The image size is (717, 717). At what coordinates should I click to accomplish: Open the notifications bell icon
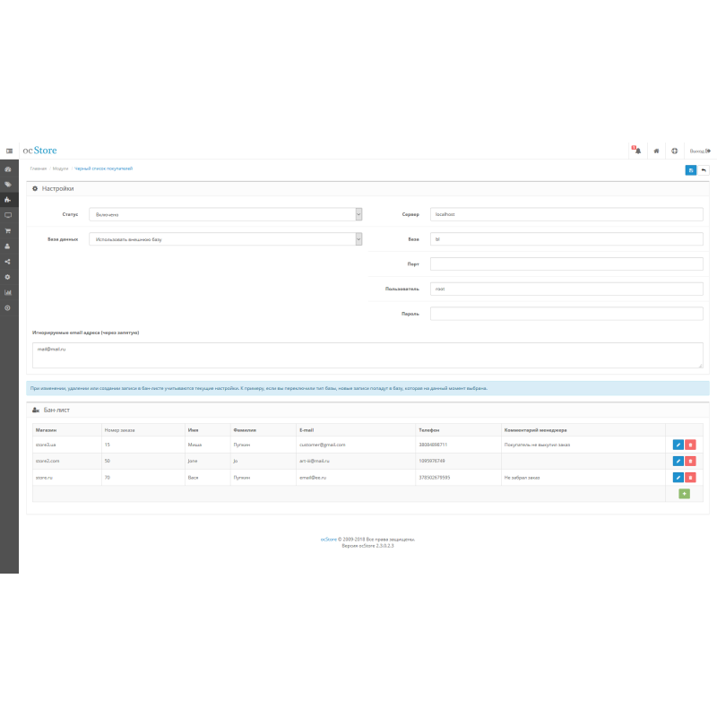click(x=636, y=151)
